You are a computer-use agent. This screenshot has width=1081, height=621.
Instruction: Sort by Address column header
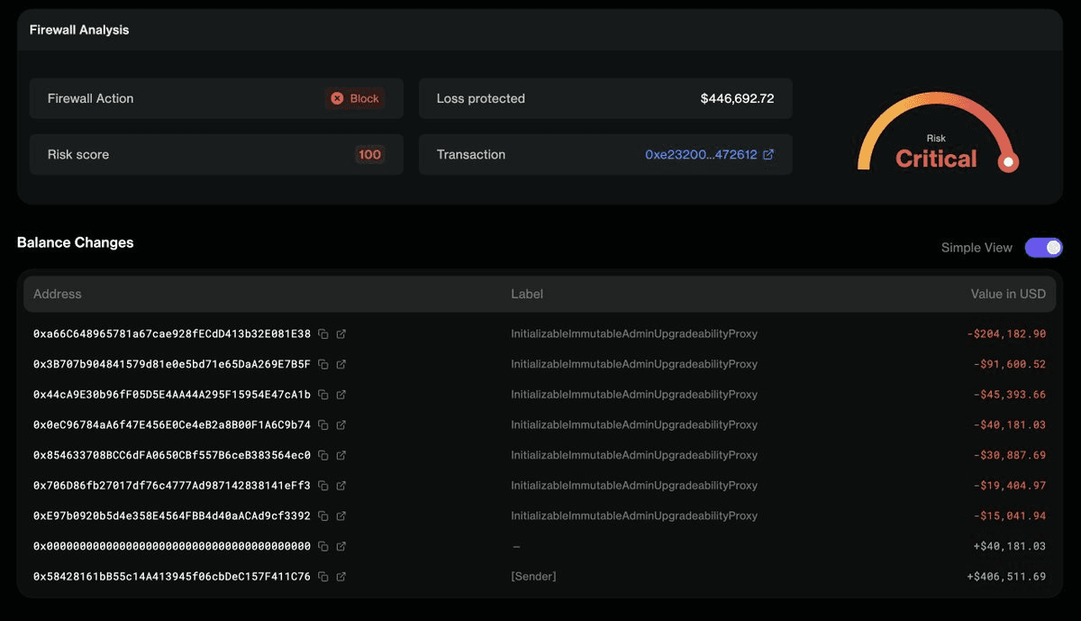pos(58,294)
